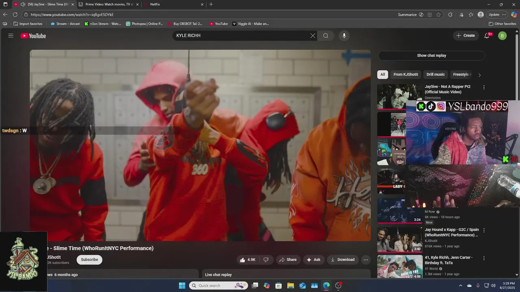This screenshot has width=520, height=292.
Task: Select the Drill music chip
Action: tap(435, 75)
